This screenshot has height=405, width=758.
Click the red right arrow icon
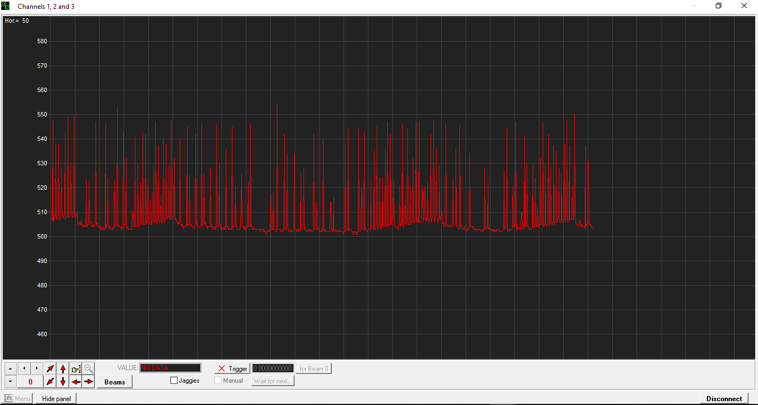(x=89, y=382)
